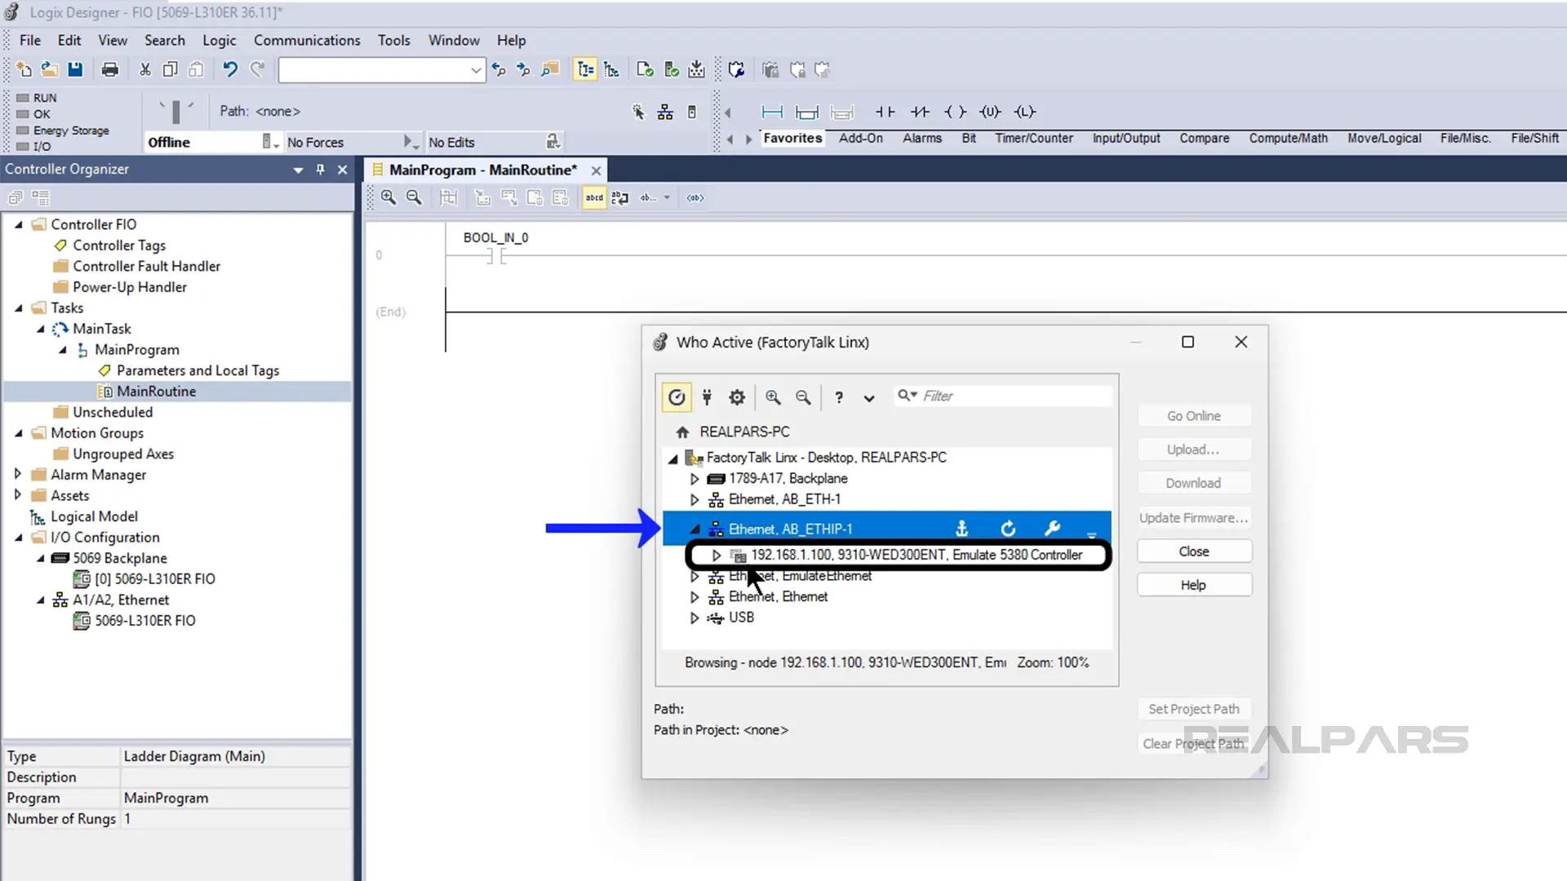Screen dimensions: 1567x881
Task: Open the Communications menu
Action: [x=307, y=40]
